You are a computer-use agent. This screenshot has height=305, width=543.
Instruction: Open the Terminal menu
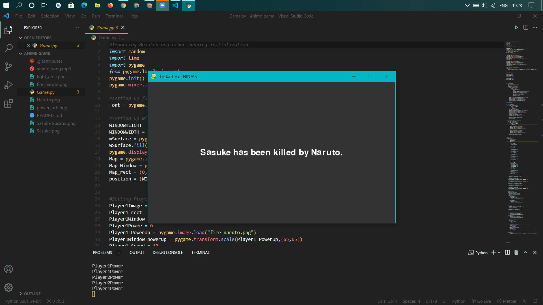(114, 16)
